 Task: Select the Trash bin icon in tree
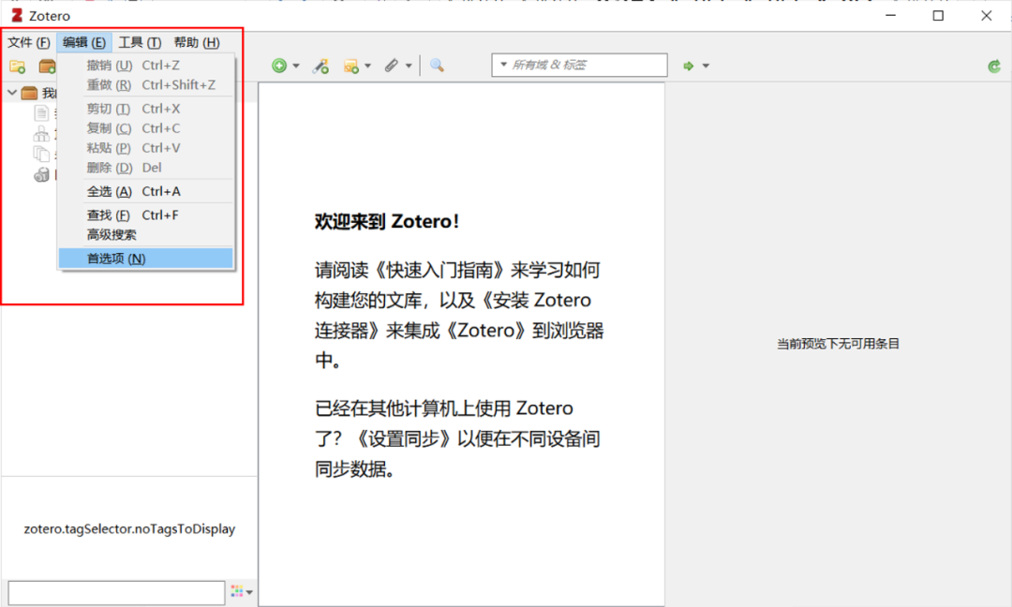tap(42, 175)
